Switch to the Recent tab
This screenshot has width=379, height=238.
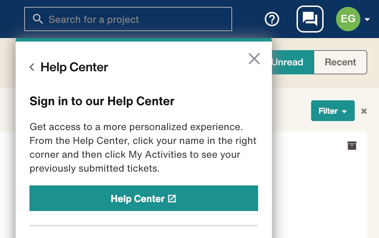click(x=340, y=62)
